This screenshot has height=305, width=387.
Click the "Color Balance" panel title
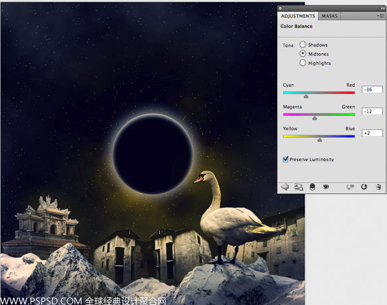coord(296,26)
